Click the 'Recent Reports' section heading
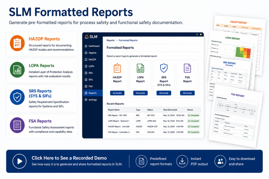Viewport: 269px width, 179px height. [115, 104]
